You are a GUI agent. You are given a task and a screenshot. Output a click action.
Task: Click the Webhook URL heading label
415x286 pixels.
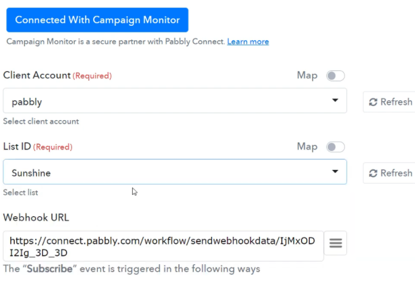(36, 217)
